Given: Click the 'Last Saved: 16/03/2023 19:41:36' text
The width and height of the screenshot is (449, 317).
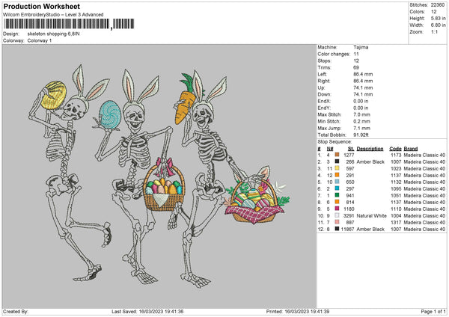Looking at the screenshot, I should [147, 311].
